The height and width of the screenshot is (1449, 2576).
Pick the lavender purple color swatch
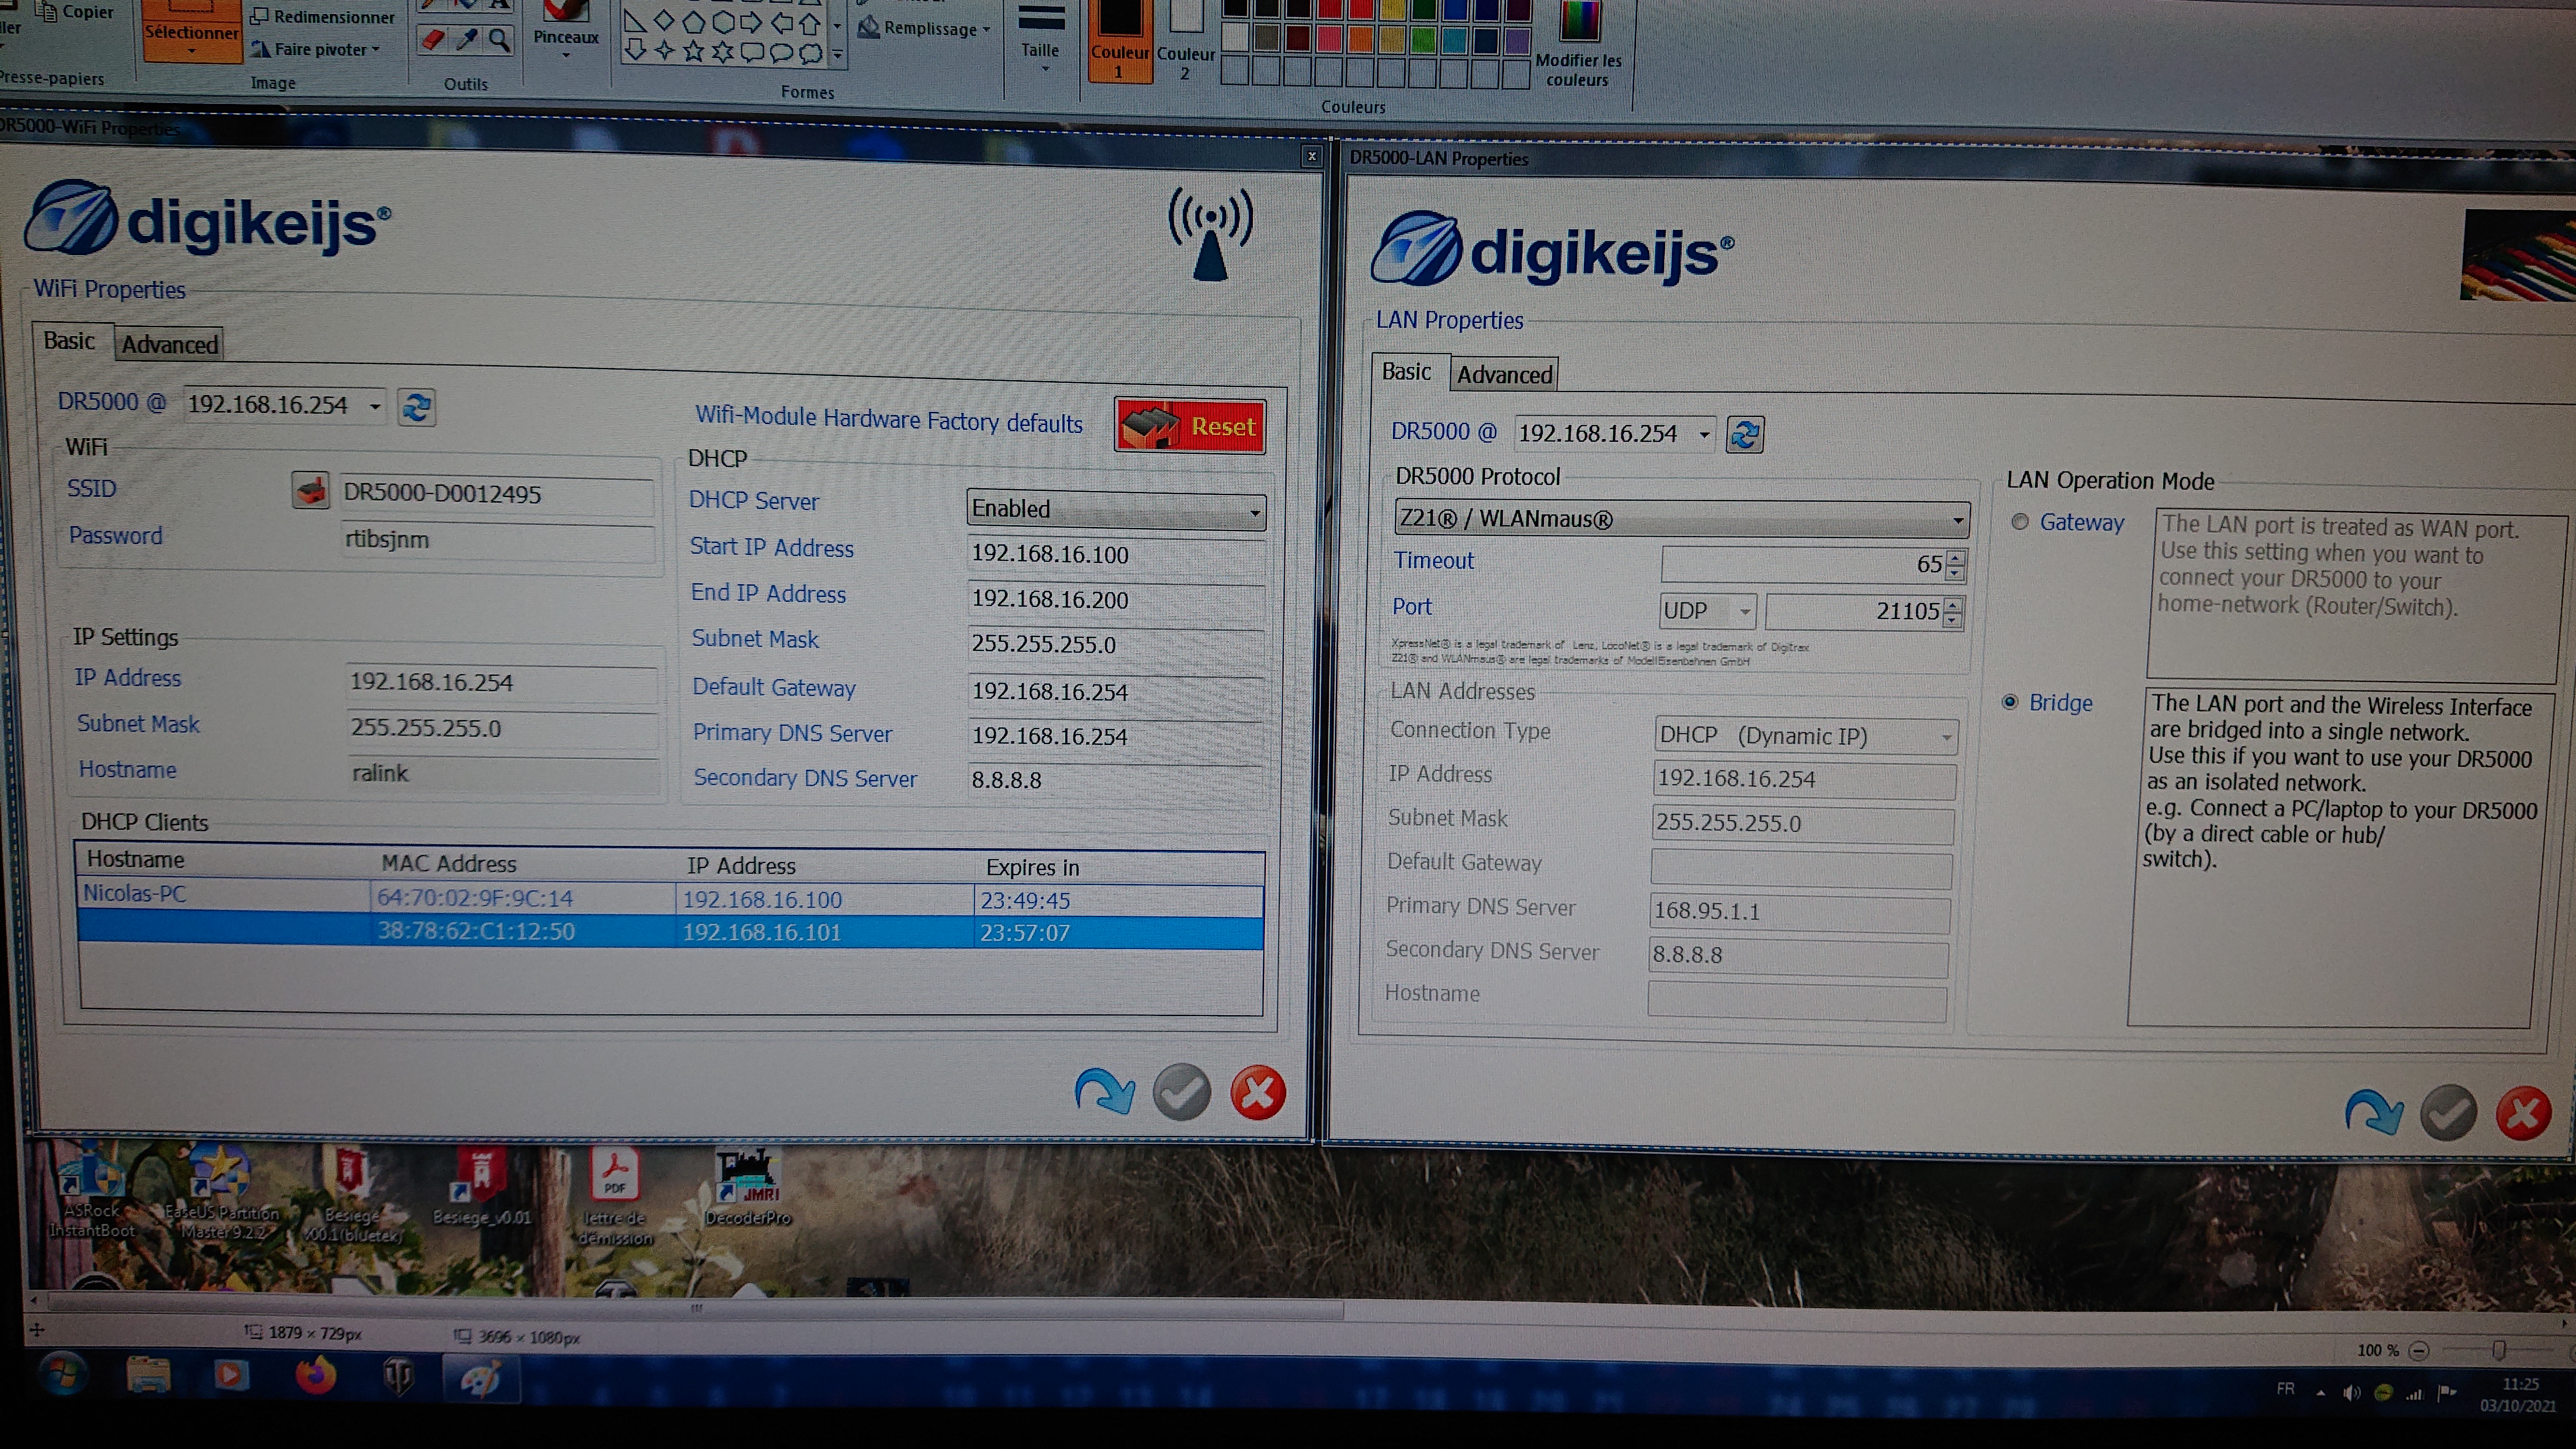[1517, 42]
